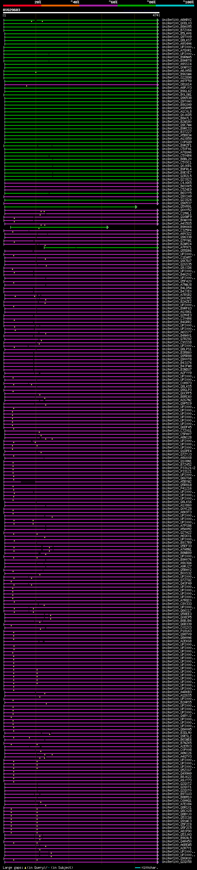Select the UniRef100_A1X859 label

(177, 139)
